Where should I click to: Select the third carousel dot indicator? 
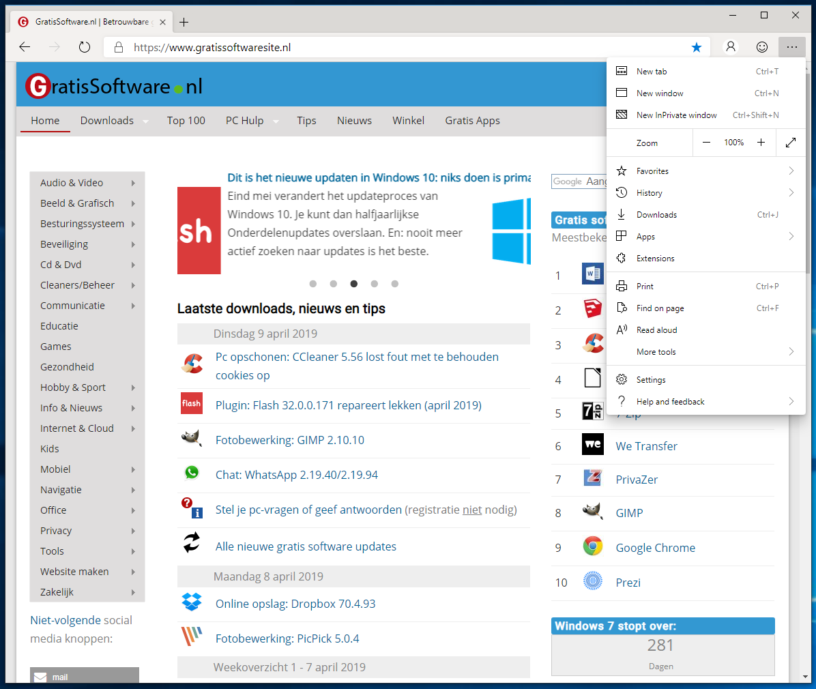click(353, 284)
